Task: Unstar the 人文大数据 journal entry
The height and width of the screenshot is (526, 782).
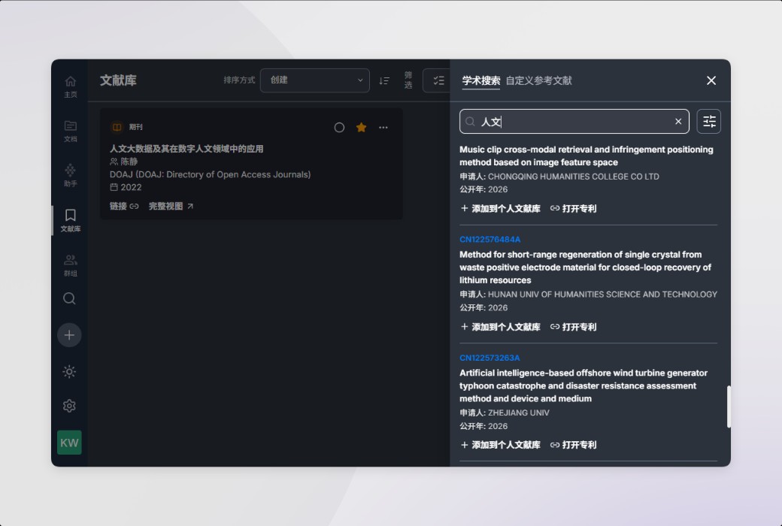Action: [x=361, y=128]
